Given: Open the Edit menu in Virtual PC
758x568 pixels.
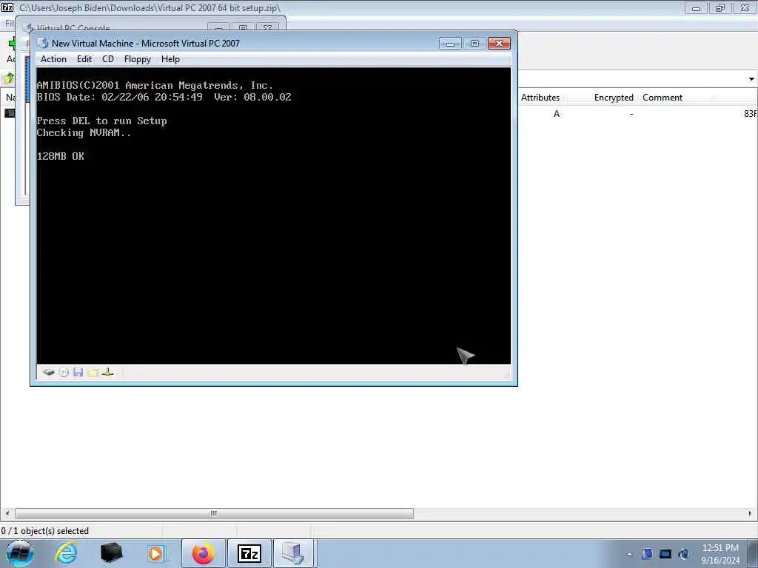Looking at the screenshot, I should pos(84,59).
